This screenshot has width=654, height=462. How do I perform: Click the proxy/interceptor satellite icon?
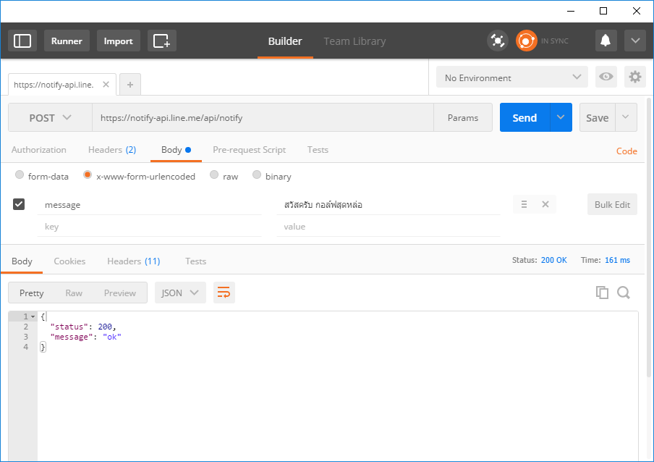click(x=498, y=41)
